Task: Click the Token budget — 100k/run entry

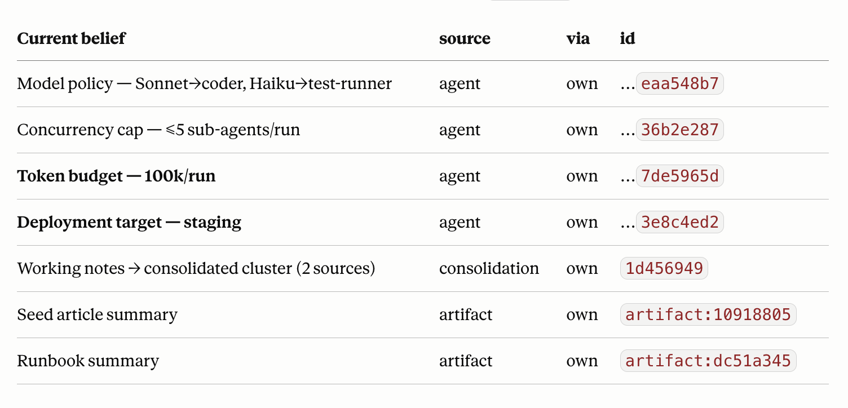Action: [x=116, y=176]
